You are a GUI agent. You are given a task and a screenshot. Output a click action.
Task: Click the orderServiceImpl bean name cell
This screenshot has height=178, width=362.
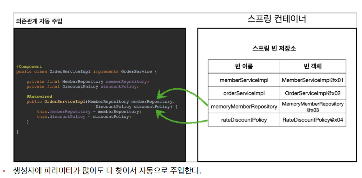click(244, 93)
